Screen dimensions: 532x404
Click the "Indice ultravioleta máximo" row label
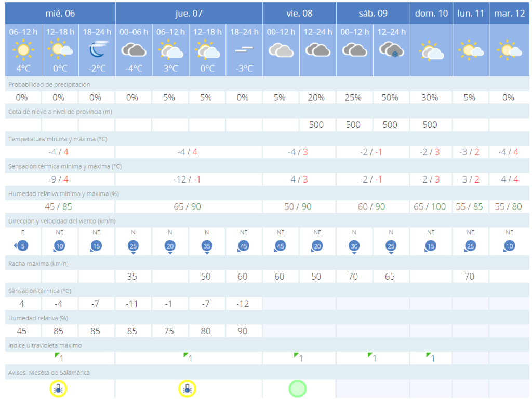[45, 345]
